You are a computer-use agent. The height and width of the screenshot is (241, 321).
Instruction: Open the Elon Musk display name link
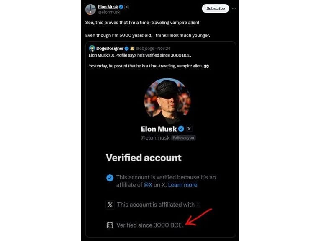click(x=108, y=7)
